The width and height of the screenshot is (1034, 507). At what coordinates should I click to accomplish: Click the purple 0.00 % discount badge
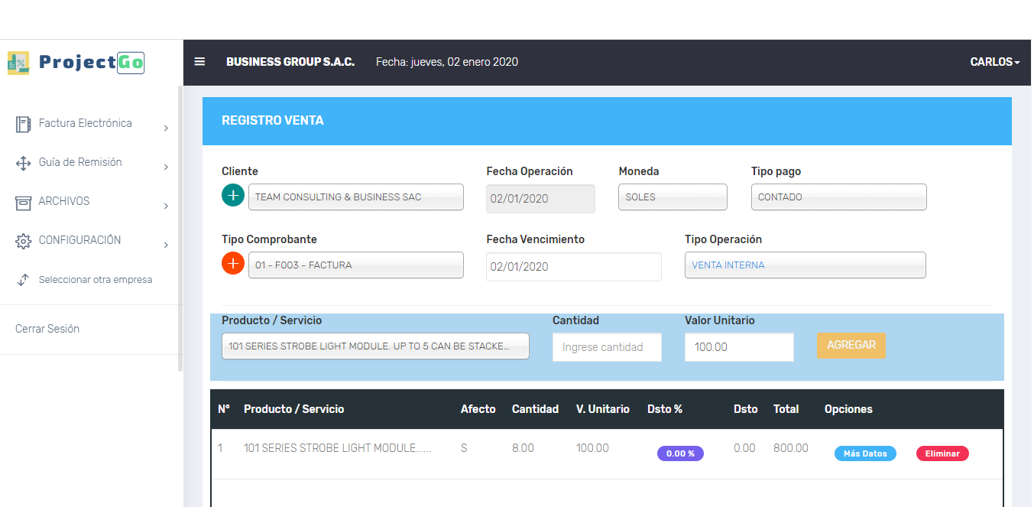(680, 453)
